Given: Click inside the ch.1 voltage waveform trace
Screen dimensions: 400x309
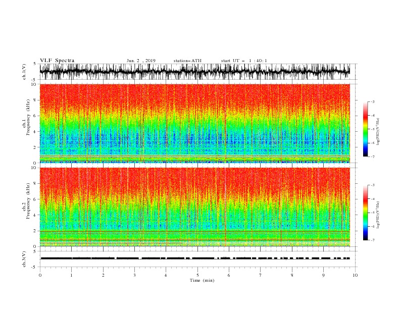Looking at the screenshot, I should click(x=194, y=72).
